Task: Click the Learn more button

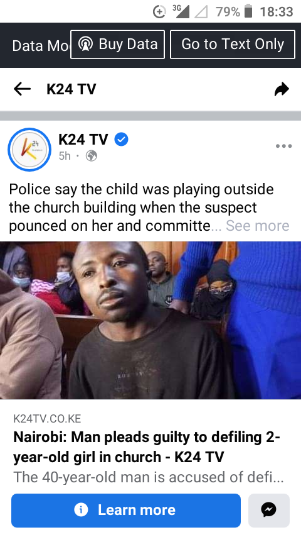Action: 126,511
